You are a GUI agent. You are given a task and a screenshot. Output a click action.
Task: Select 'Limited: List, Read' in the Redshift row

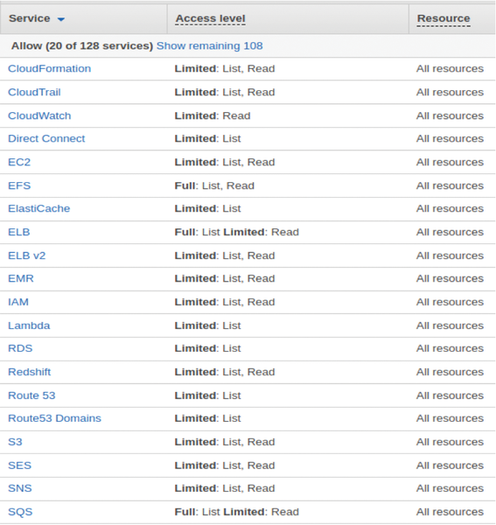225,372
